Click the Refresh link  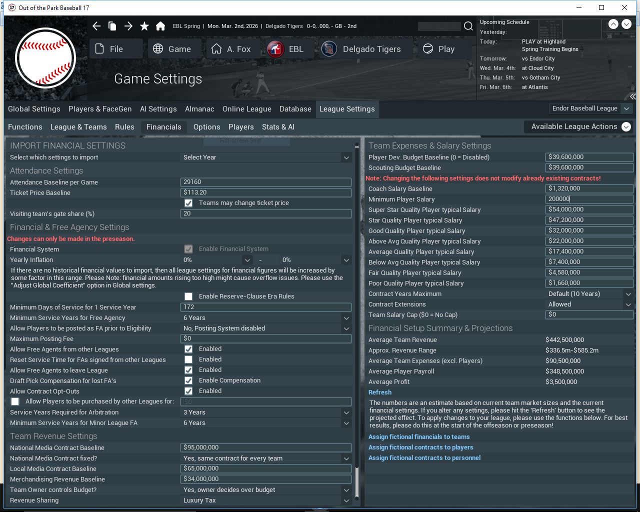pos(380,392)
